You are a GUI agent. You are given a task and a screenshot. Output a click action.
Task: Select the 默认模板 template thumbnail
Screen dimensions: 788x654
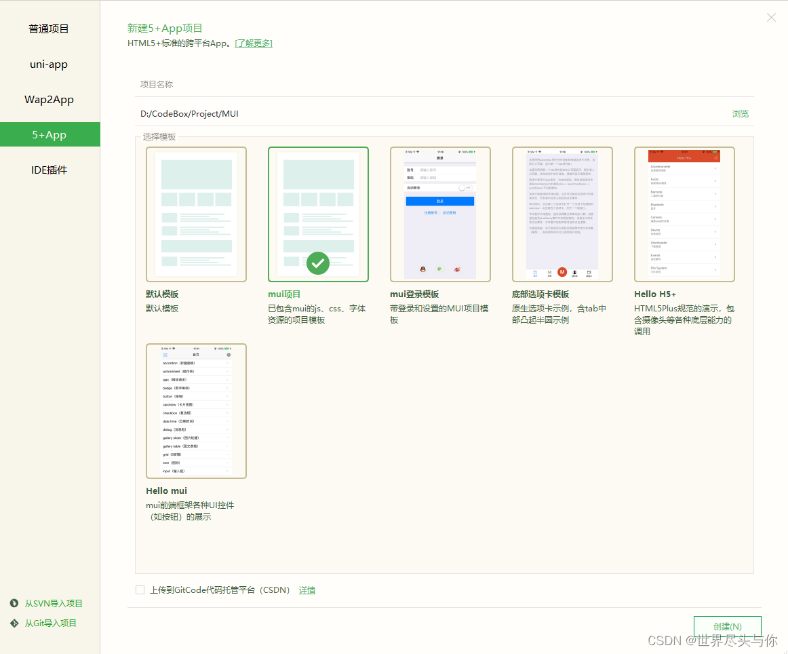point(196,214)
